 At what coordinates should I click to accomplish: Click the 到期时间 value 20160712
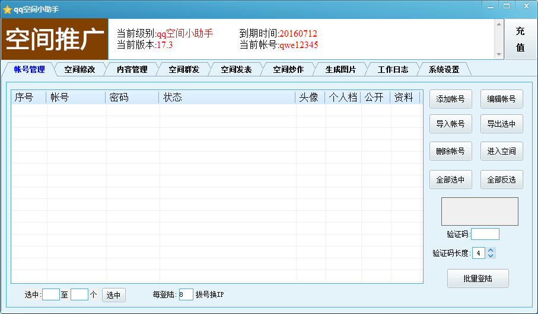tap(298, 34)
